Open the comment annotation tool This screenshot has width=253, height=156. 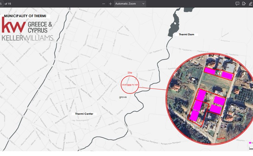tap(237, 4)
